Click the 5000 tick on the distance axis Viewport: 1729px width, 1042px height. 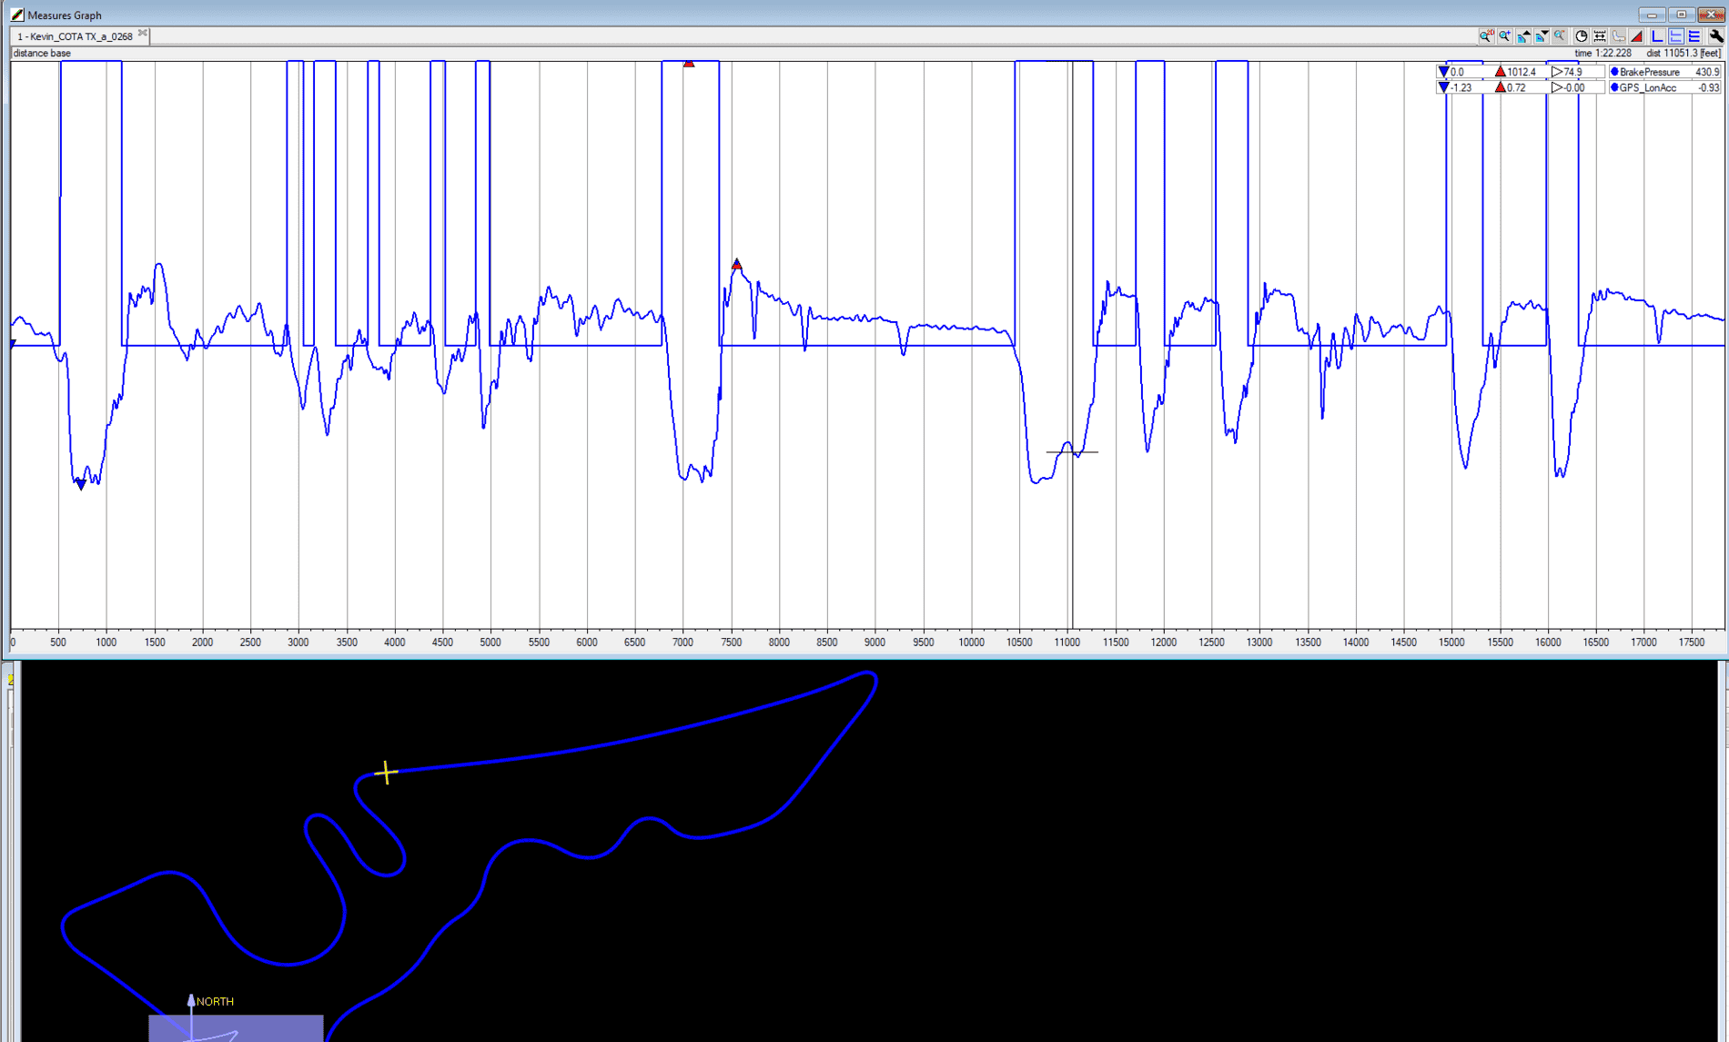tap(490, 642)
